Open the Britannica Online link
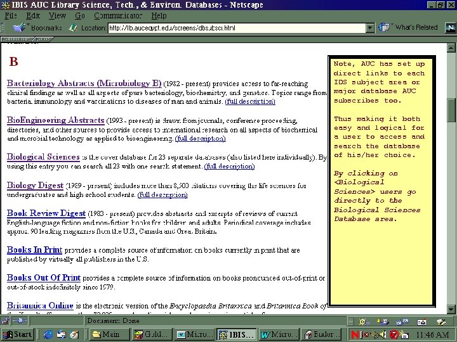457x342 pixels. coord(40,305)
